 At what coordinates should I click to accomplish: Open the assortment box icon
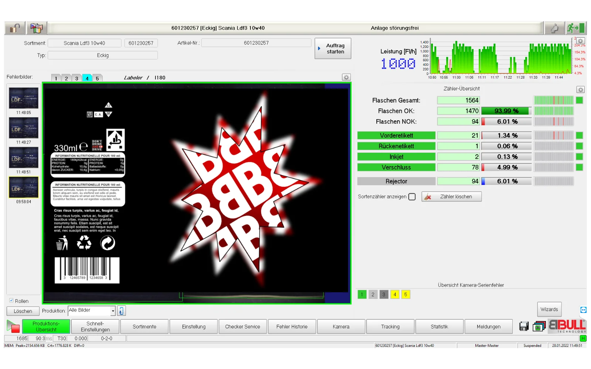37,28
